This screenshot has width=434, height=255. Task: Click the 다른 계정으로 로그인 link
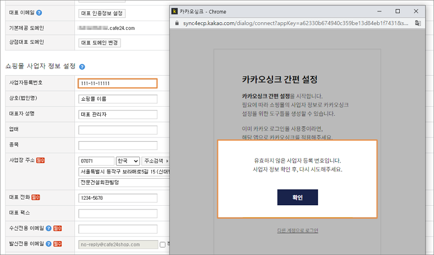pos(297,231)
